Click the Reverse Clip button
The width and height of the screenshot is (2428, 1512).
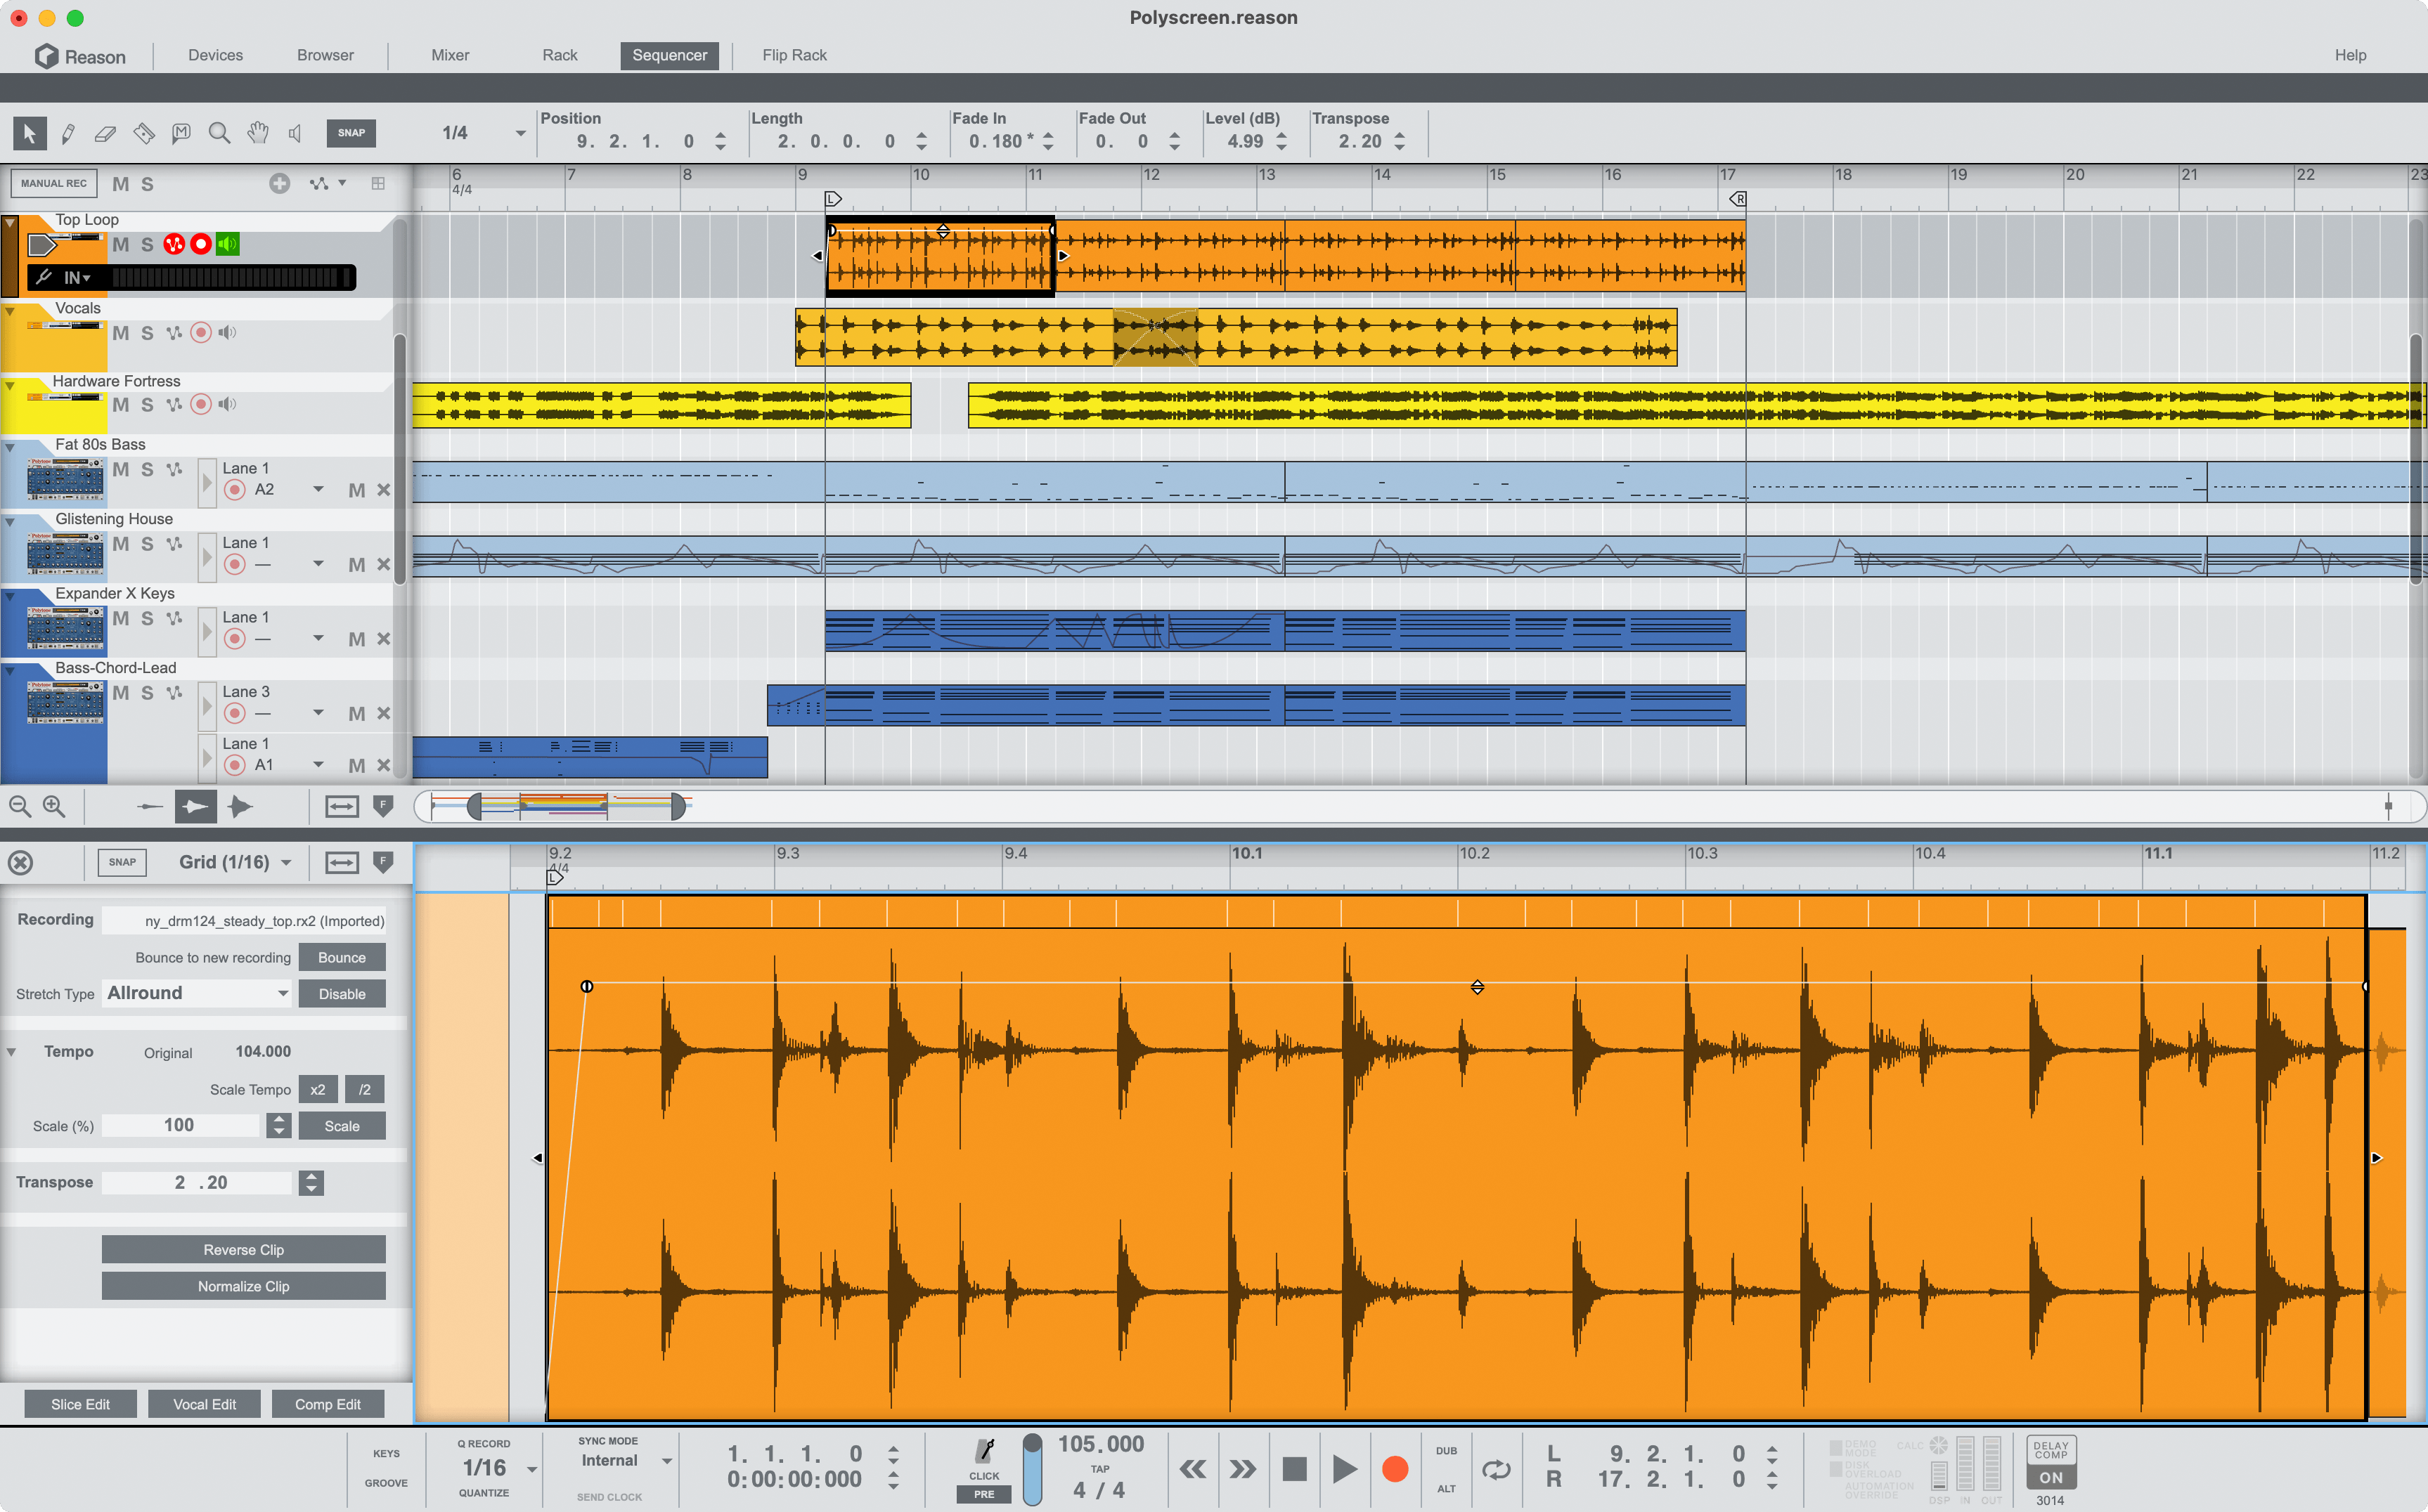(x=244, y=1249)
